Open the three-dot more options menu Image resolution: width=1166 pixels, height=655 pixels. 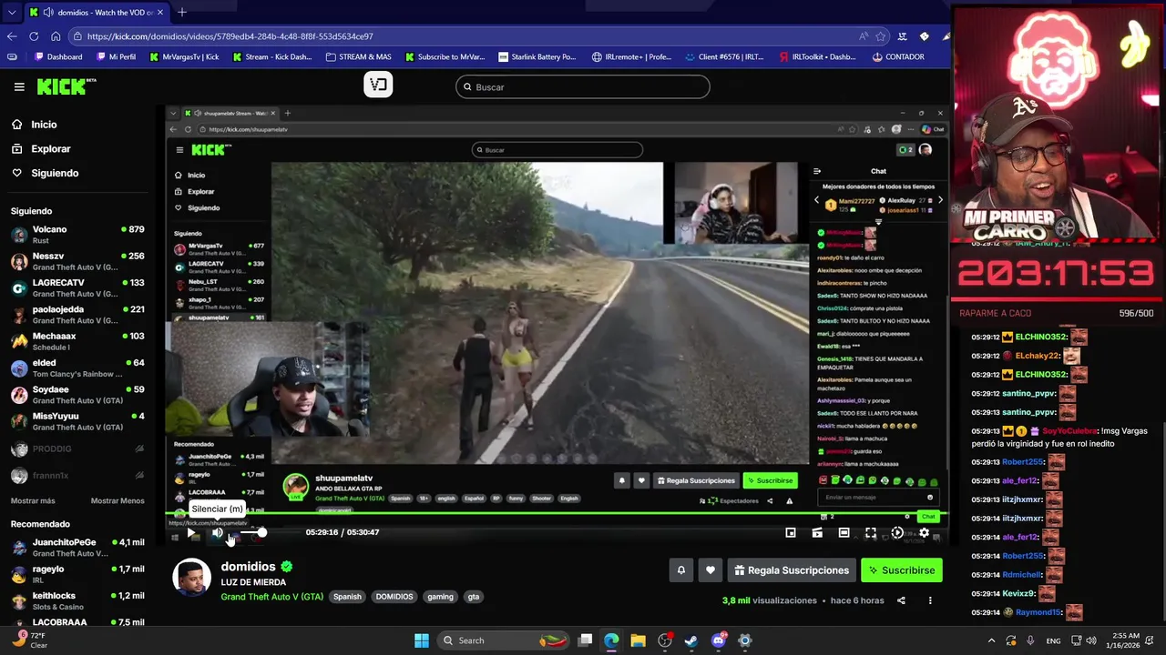pos(930,600)
